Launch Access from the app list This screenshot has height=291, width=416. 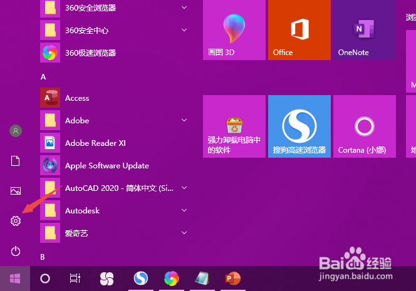pos(114,98)
